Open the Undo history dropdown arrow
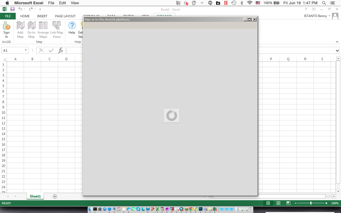Image resolution: width=341 pixels, height=213 pixels. pyautogui.click(x=24, y=9)
